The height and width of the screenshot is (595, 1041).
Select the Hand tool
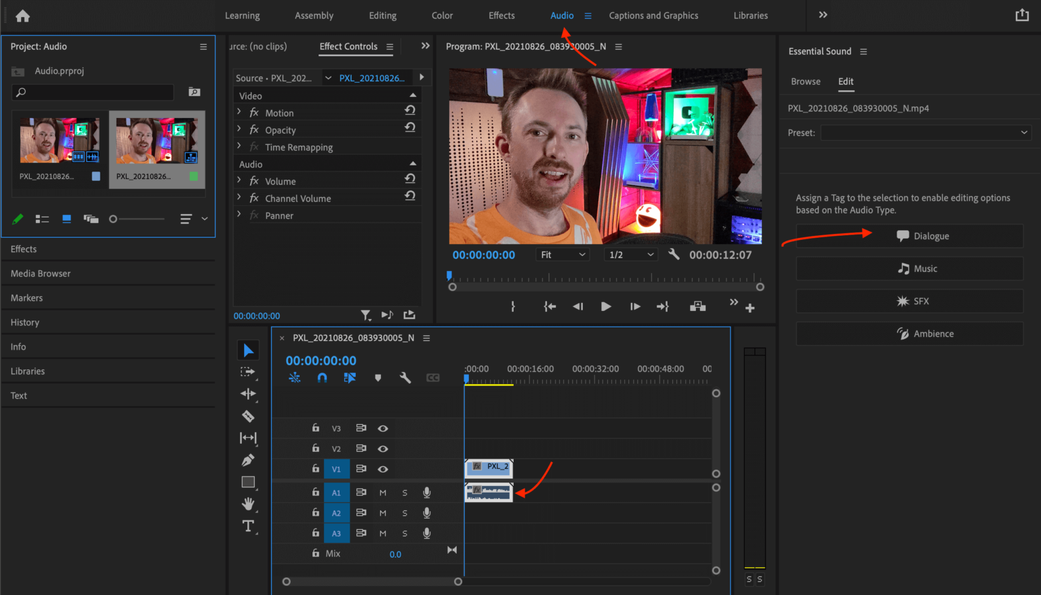tap(248, 504)
